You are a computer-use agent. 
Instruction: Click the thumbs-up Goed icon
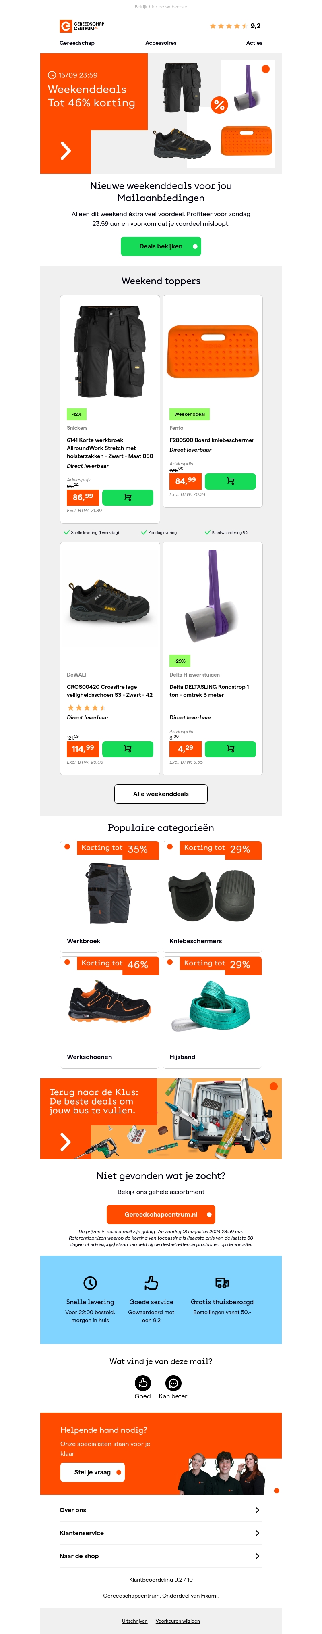coord(143,1383)
